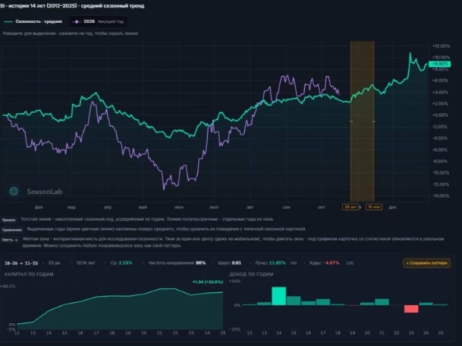This screenshot has height=346, width=462.
Task: Toggle the 'Сезонность · средняя' legend line
Action: (x=33, y=22)
